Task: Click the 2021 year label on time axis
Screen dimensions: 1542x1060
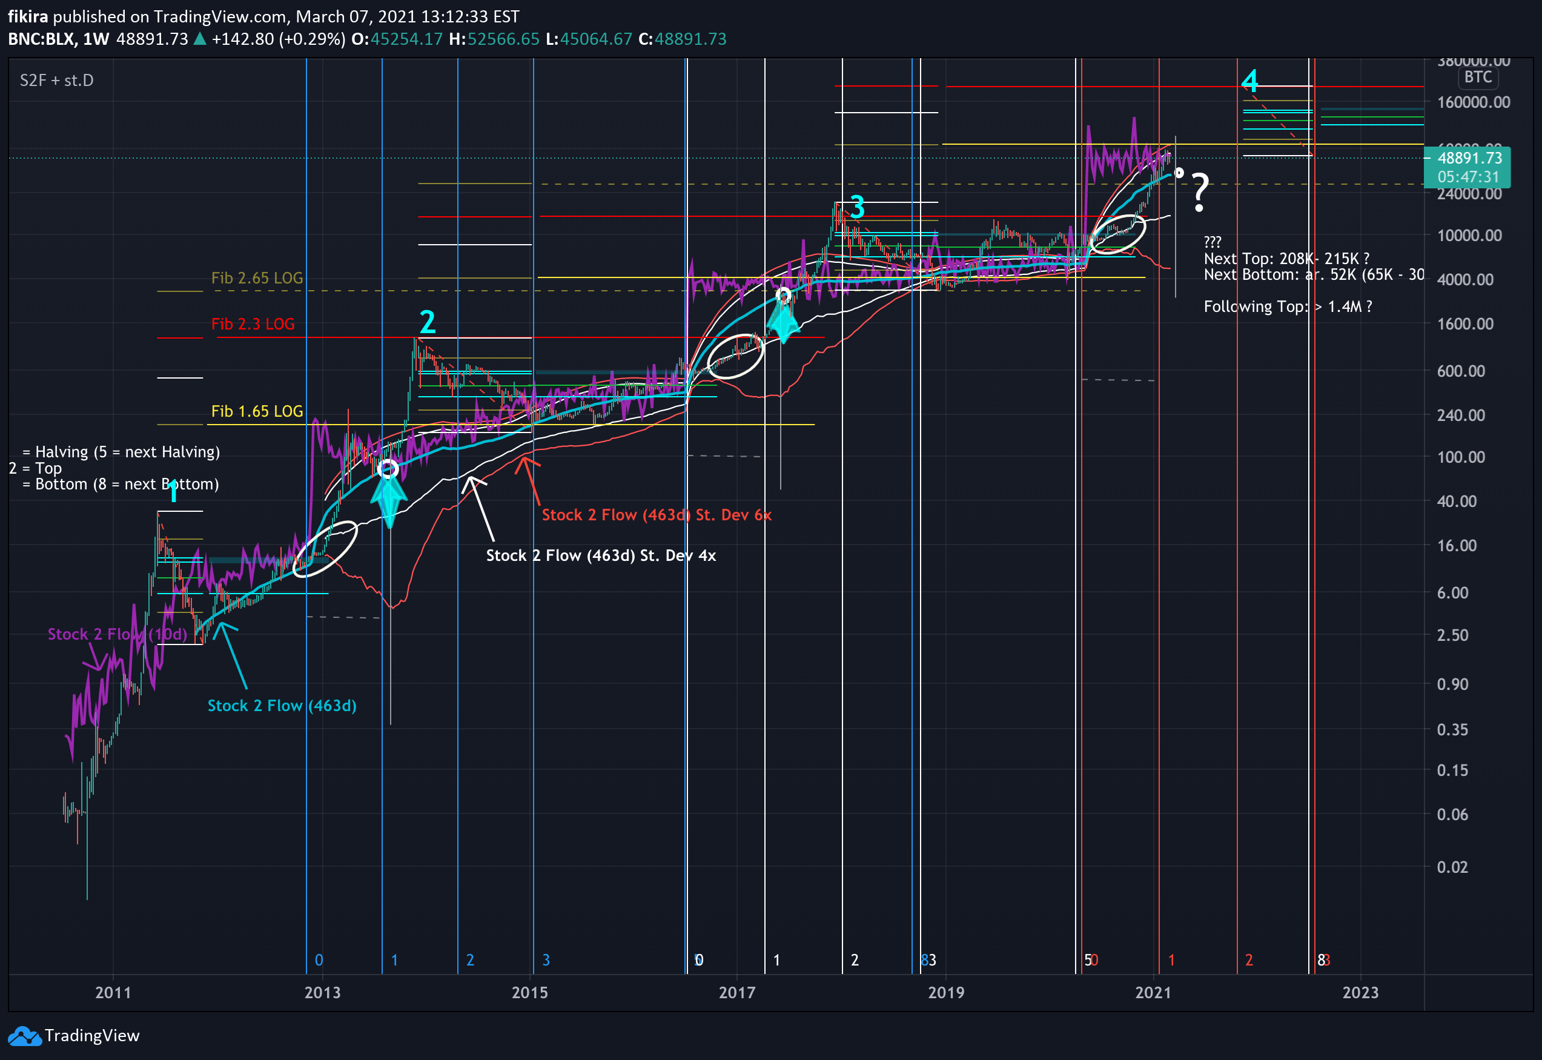Action: pyautogui.click(x=1153, y=992)
